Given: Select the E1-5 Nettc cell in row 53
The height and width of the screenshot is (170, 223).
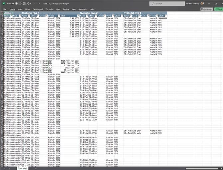Looking at the screenshot, I should [x=128, y=131].
